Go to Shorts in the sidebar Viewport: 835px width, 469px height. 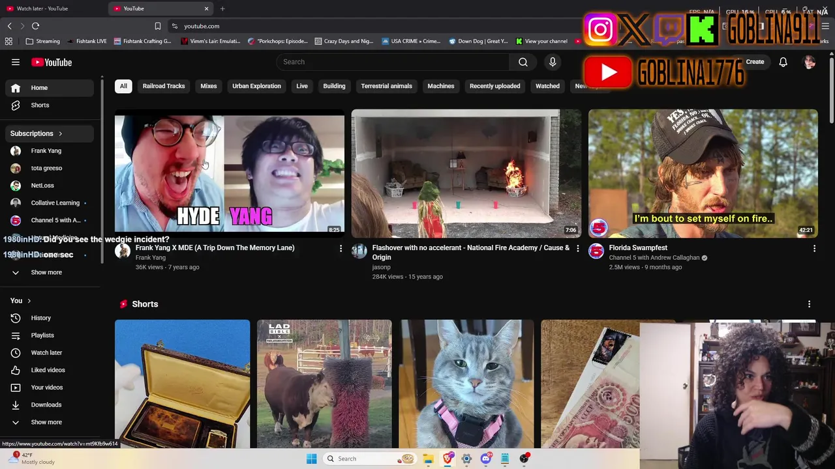tap(50, 105)
